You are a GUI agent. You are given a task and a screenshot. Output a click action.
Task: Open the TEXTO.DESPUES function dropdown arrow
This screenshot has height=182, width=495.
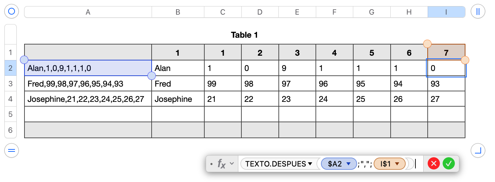[x=310, y=164]
